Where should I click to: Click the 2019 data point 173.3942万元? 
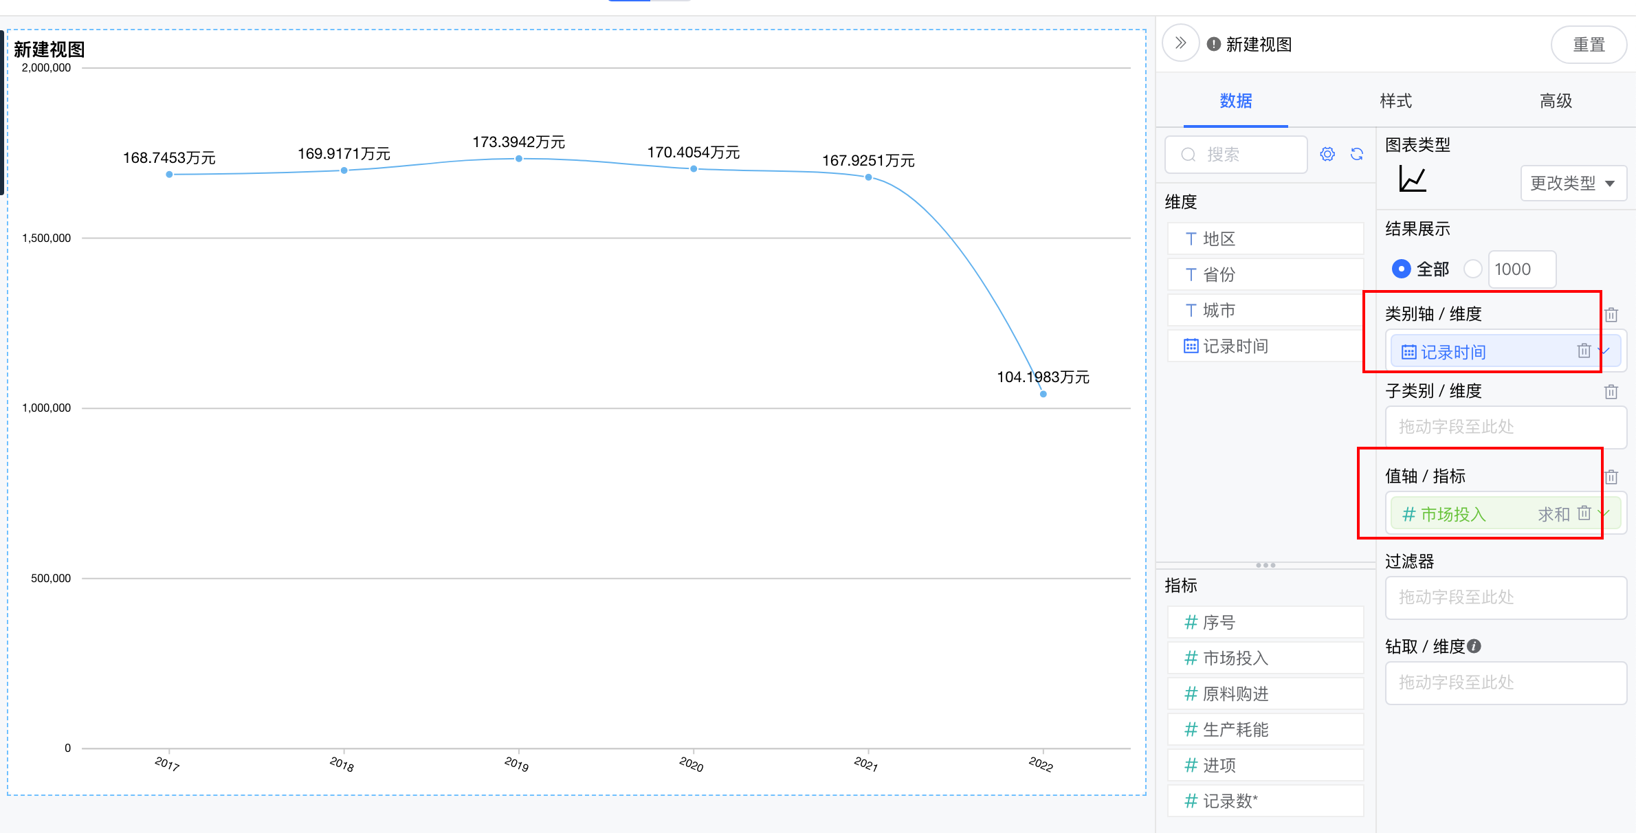tap(519, 159)
